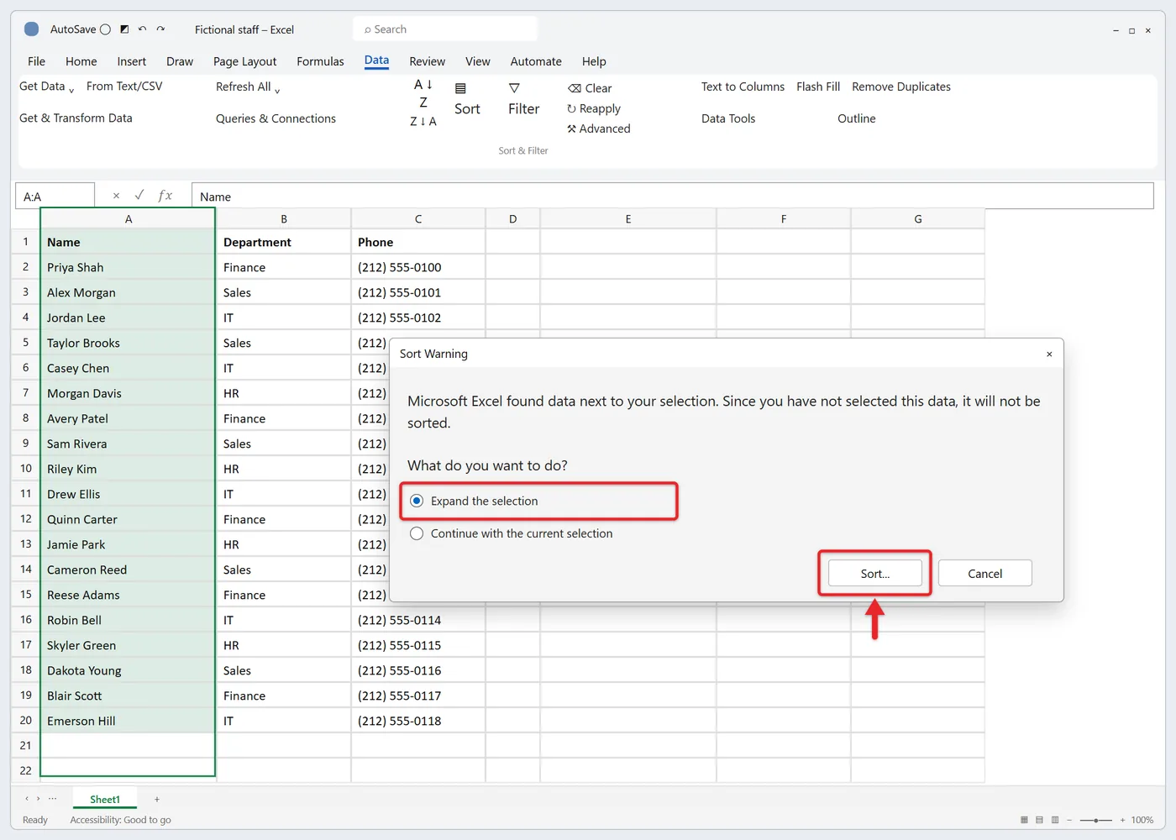Switch to Normal view in status bar

(1024, 820)
